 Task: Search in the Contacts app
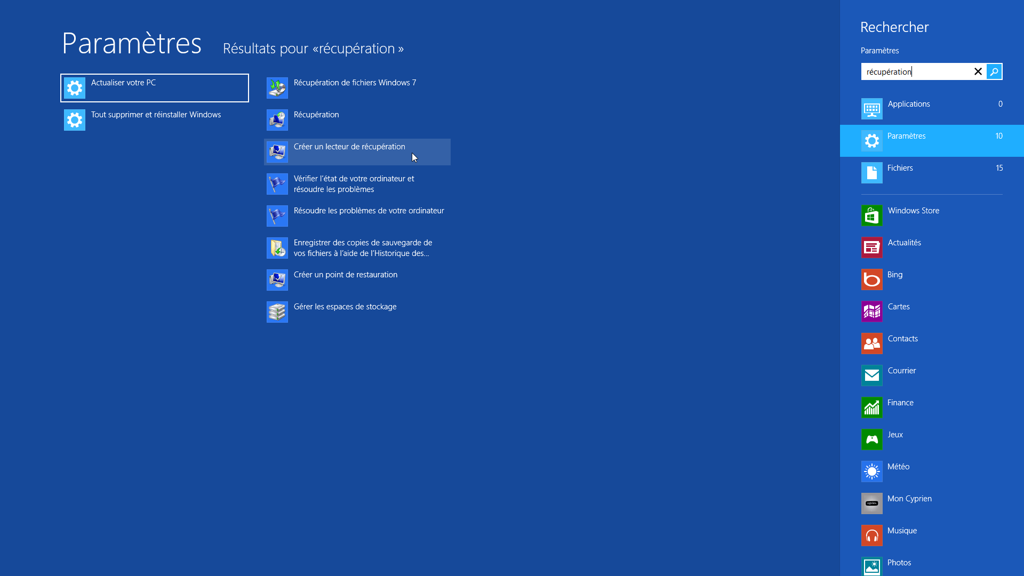[932, 343]
